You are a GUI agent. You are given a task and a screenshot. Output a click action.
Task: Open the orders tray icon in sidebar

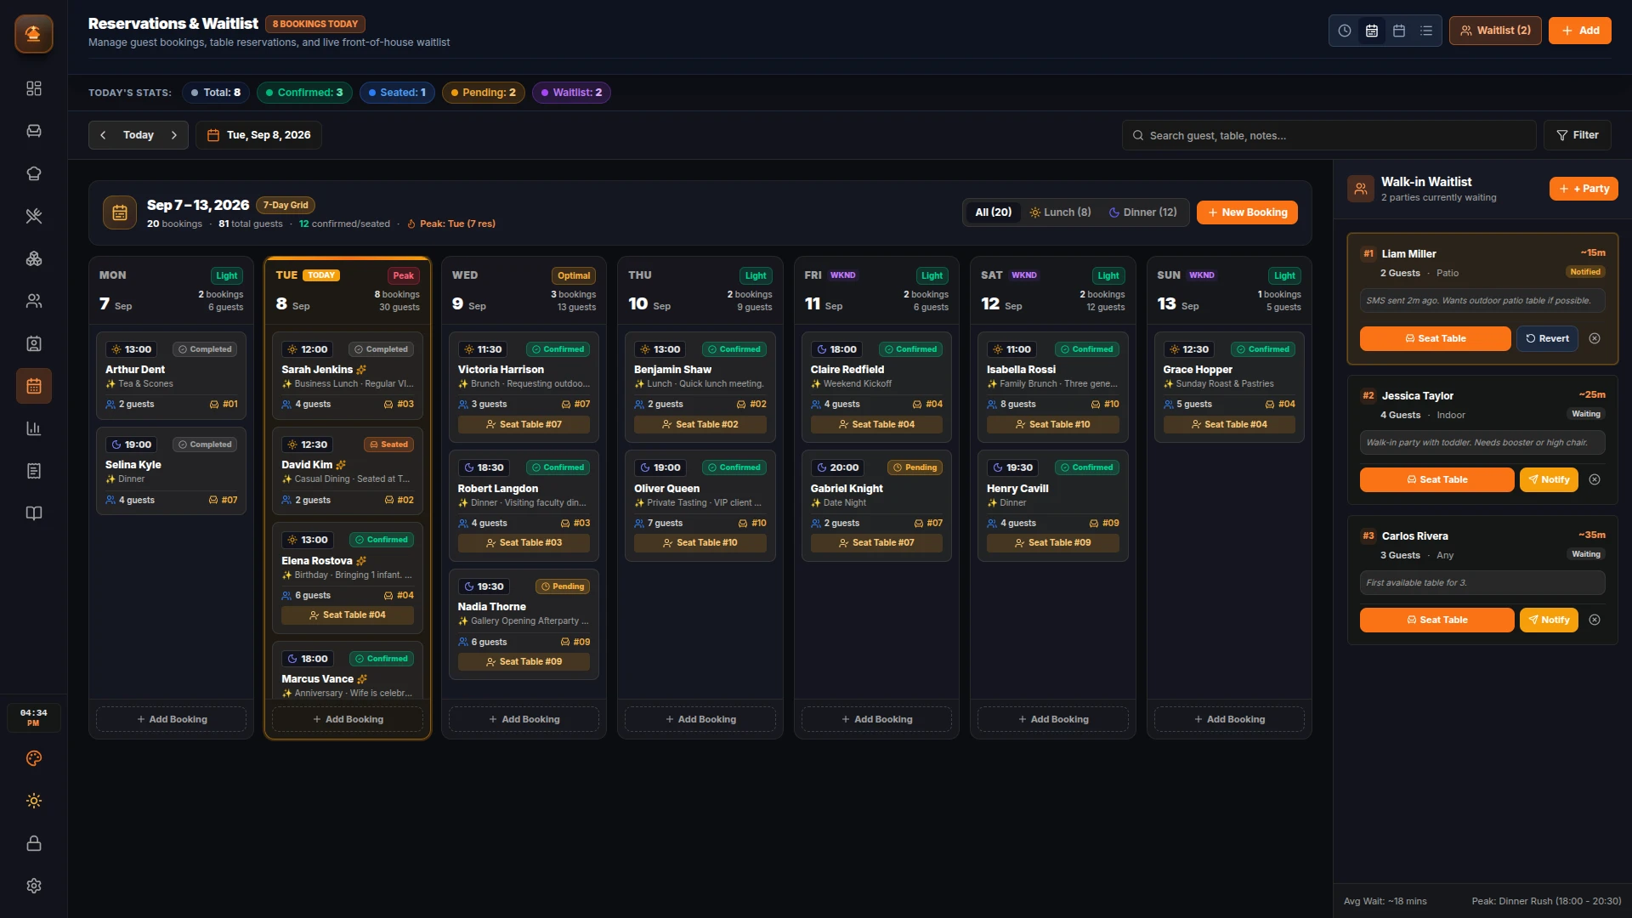coord(34,131)
